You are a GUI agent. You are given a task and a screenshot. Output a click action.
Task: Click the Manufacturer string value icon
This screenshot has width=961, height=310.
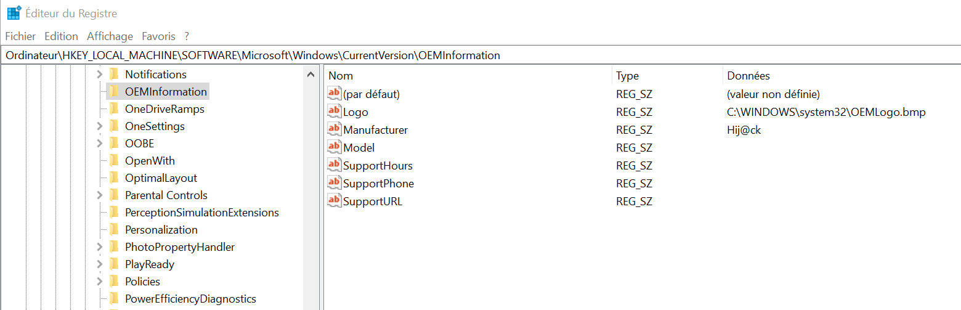click(334, 129)
